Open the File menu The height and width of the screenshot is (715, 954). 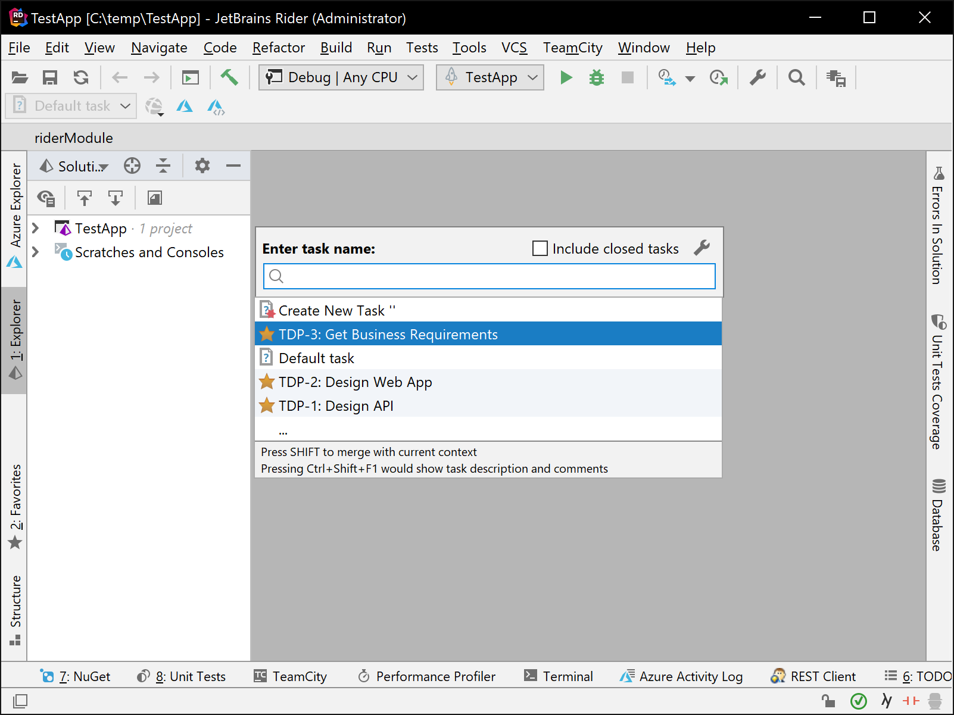pos(19,48)
